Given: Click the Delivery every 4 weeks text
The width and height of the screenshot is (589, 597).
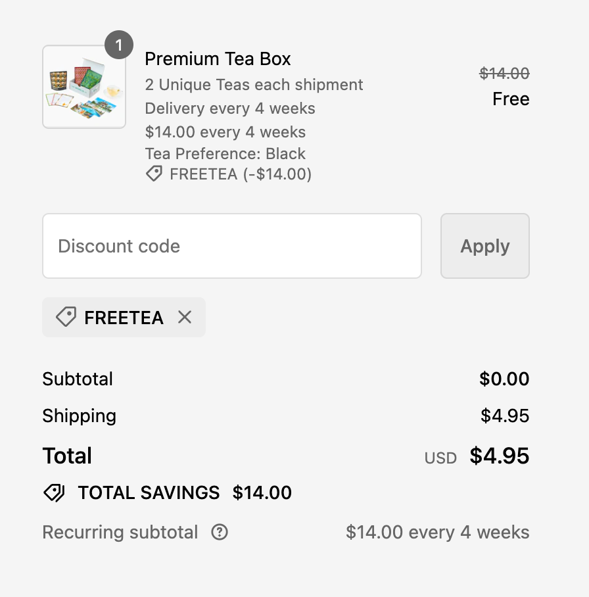Looking at the screenshot, I should coord(230,108).
